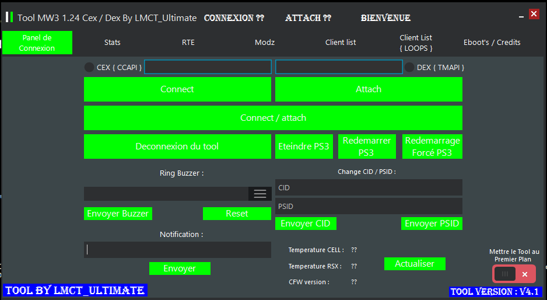This screenshot has width=547, height=300.
Task: Switch to the RTE tab
Action: (x=188, y=43)
